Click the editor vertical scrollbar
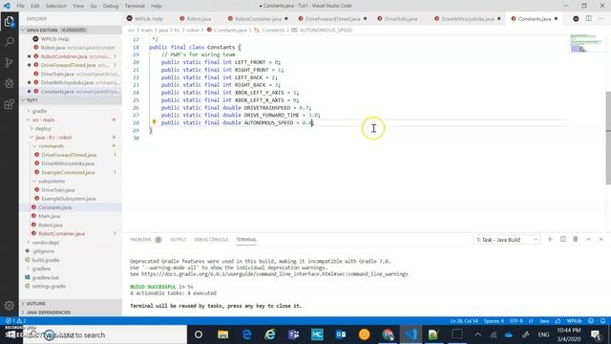Viewport: 611px width, 344px height. coord(608,138)
